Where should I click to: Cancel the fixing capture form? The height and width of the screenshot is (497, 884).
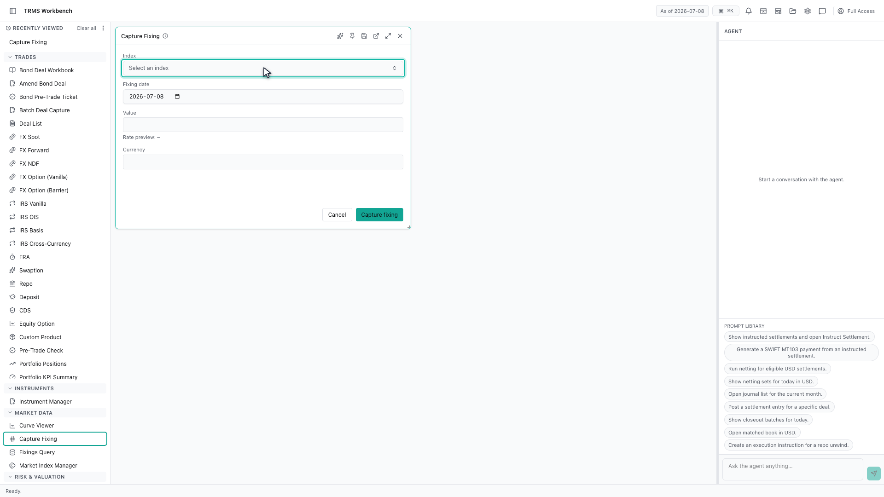tap(337, 215)
